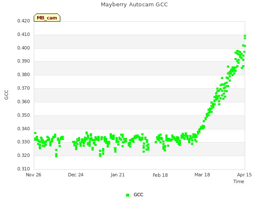Viewport: 270px width, 203px height.
Task: Click the 0.310 y-axis label
Action: [24, 169]
